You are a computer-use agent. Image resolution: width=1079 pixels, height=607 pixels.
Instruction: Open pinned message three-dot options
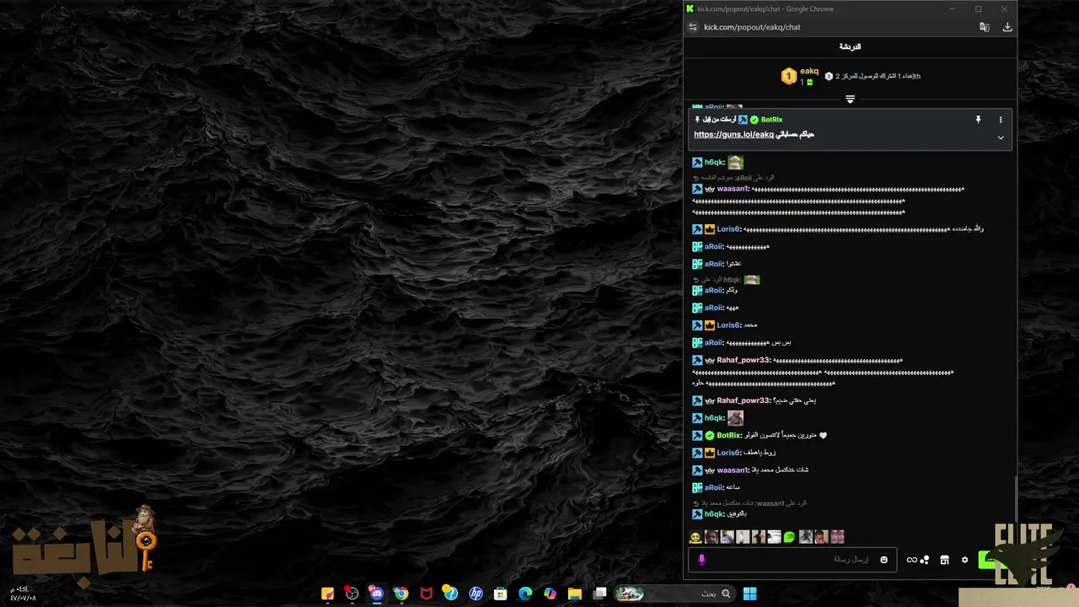1001,120
